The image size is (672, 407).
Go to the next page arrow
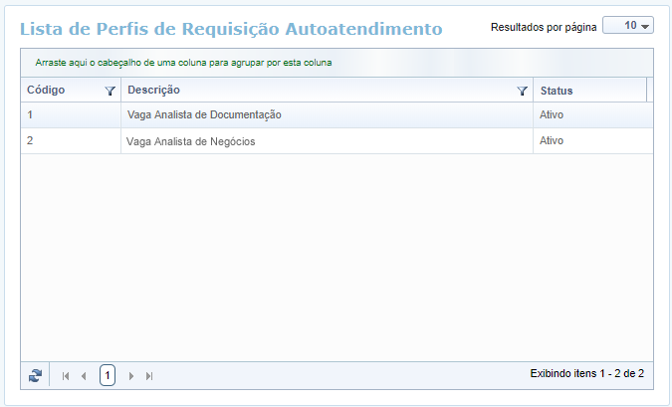(x=131, y=376)
